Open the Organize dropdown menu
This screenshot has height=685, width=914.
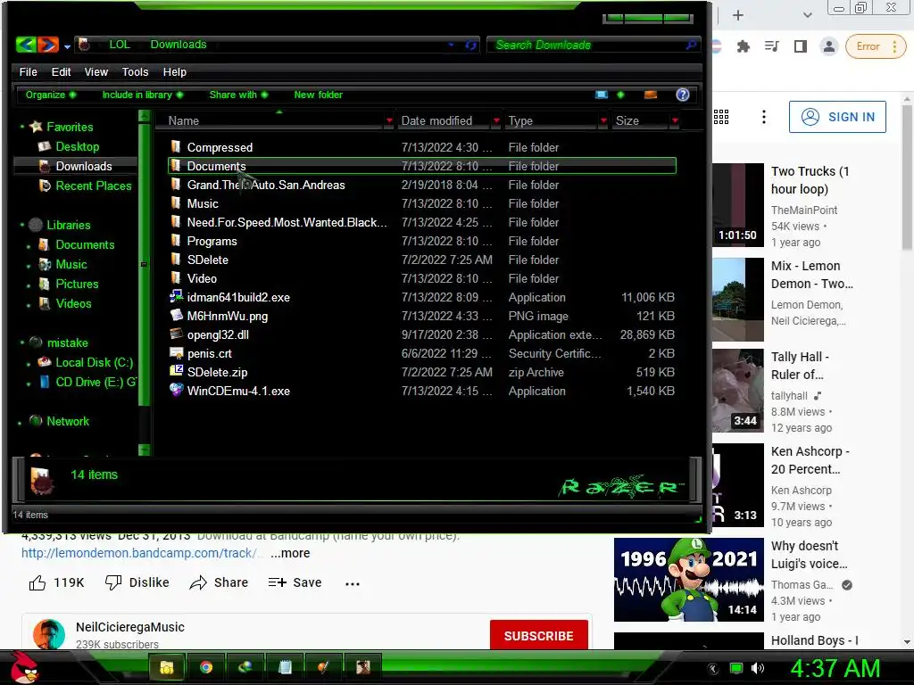coord(51,95)
